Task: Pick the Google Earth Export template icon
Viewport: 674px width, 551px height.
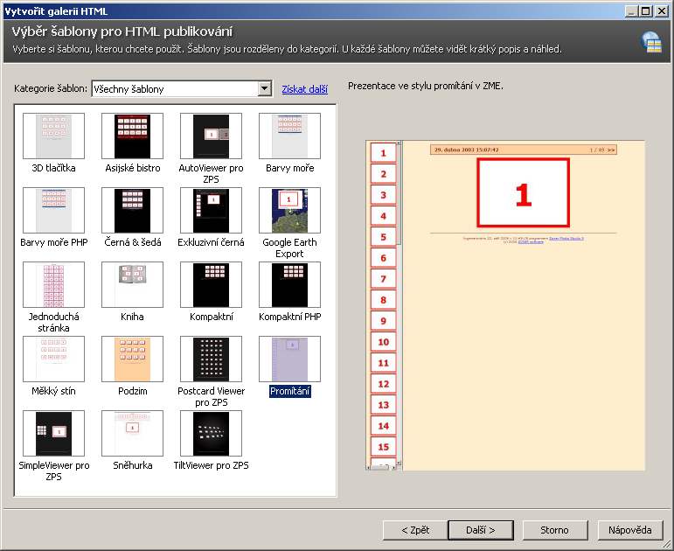Action: pos(289,210)
